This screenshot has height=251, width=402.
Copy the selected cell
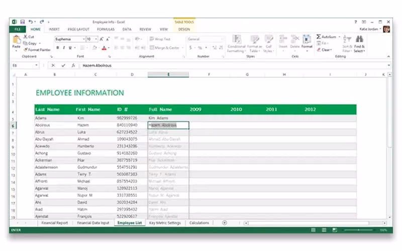pyautogui.click(x=30, y=43)
